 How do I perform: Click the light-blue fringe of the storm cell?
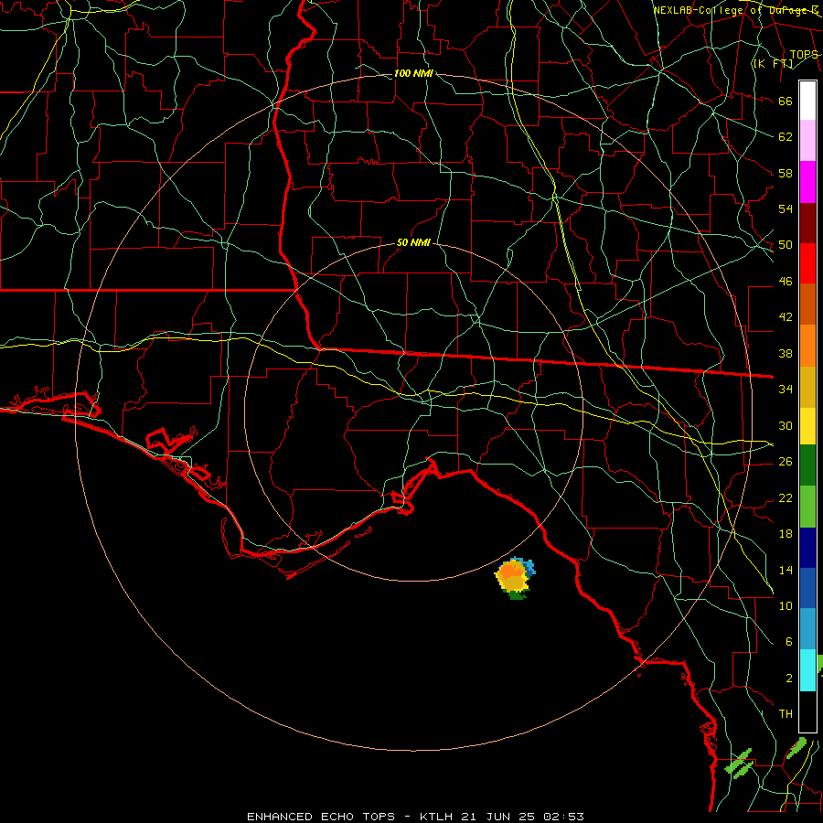529,567
